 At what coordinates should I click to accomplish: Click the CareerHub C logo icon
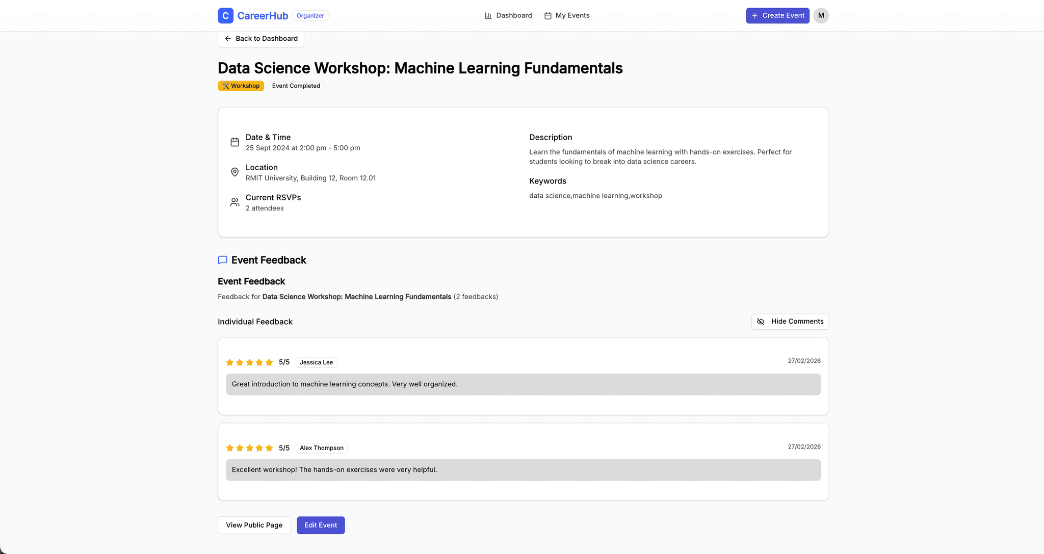coord(225,16)
